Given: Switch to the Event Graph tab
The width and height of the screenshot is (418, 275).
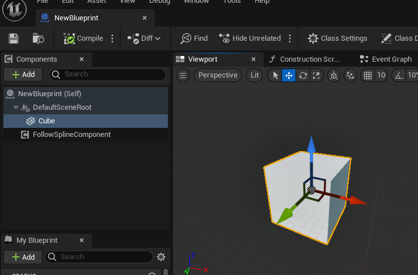Looking at the screenshot, I should point(386,59).
